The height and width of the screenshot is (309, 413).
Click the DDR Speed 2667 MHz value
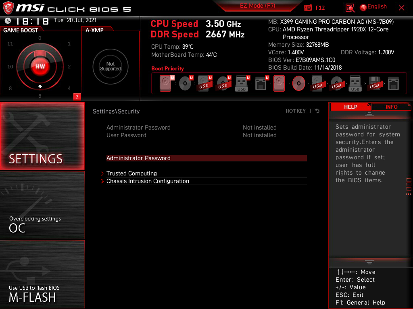click(225, 35)
